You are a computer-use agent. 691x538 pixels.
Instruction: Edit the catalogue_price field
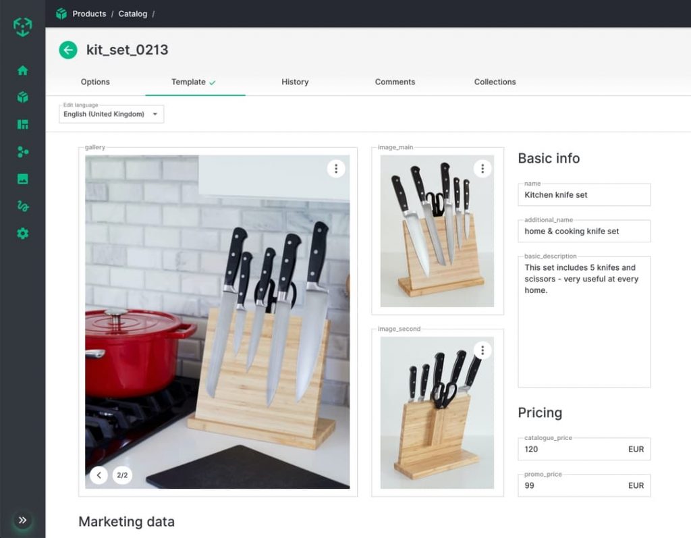coord(584,449)
